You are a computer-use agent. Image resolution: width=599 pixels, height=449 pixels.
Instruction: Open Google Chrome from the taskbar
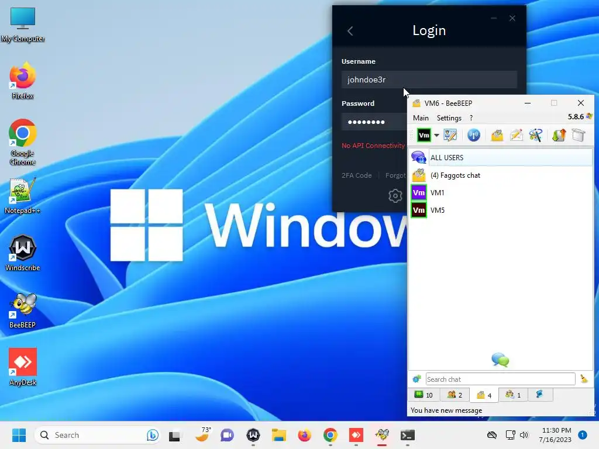click(x=331, y=435)
